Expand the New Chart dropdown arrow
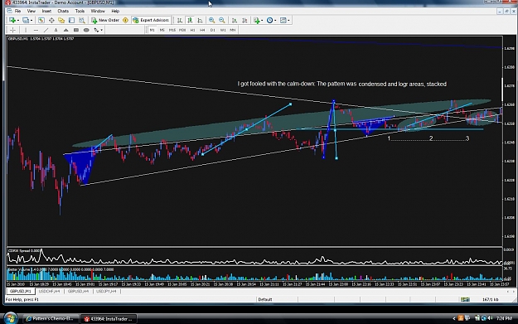This screenshot has height=324, width=518. coord(18,21)
